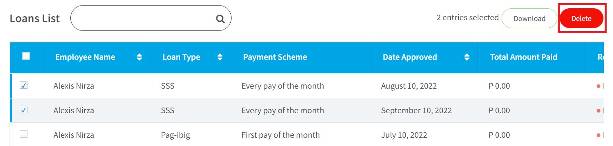
Task: Click the September 10, 2022 date cell
Action: point(416,110)
